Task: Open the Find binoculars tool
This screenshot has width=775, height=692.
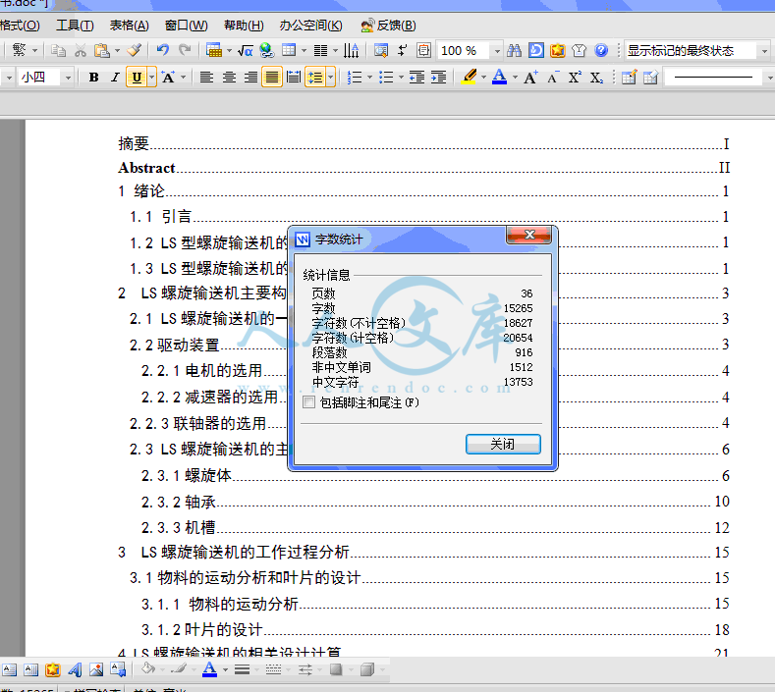Action: point(514,50)
